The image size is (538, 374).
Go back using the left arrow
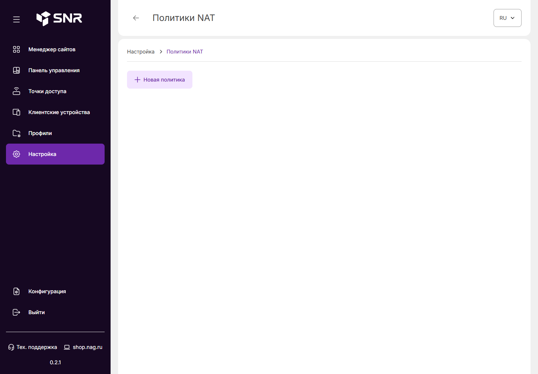(x=136, y=18)
